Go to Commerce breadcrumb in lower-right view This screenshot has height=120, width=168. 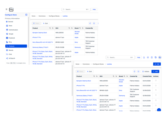pyautogui.click(x=86, y=64)
